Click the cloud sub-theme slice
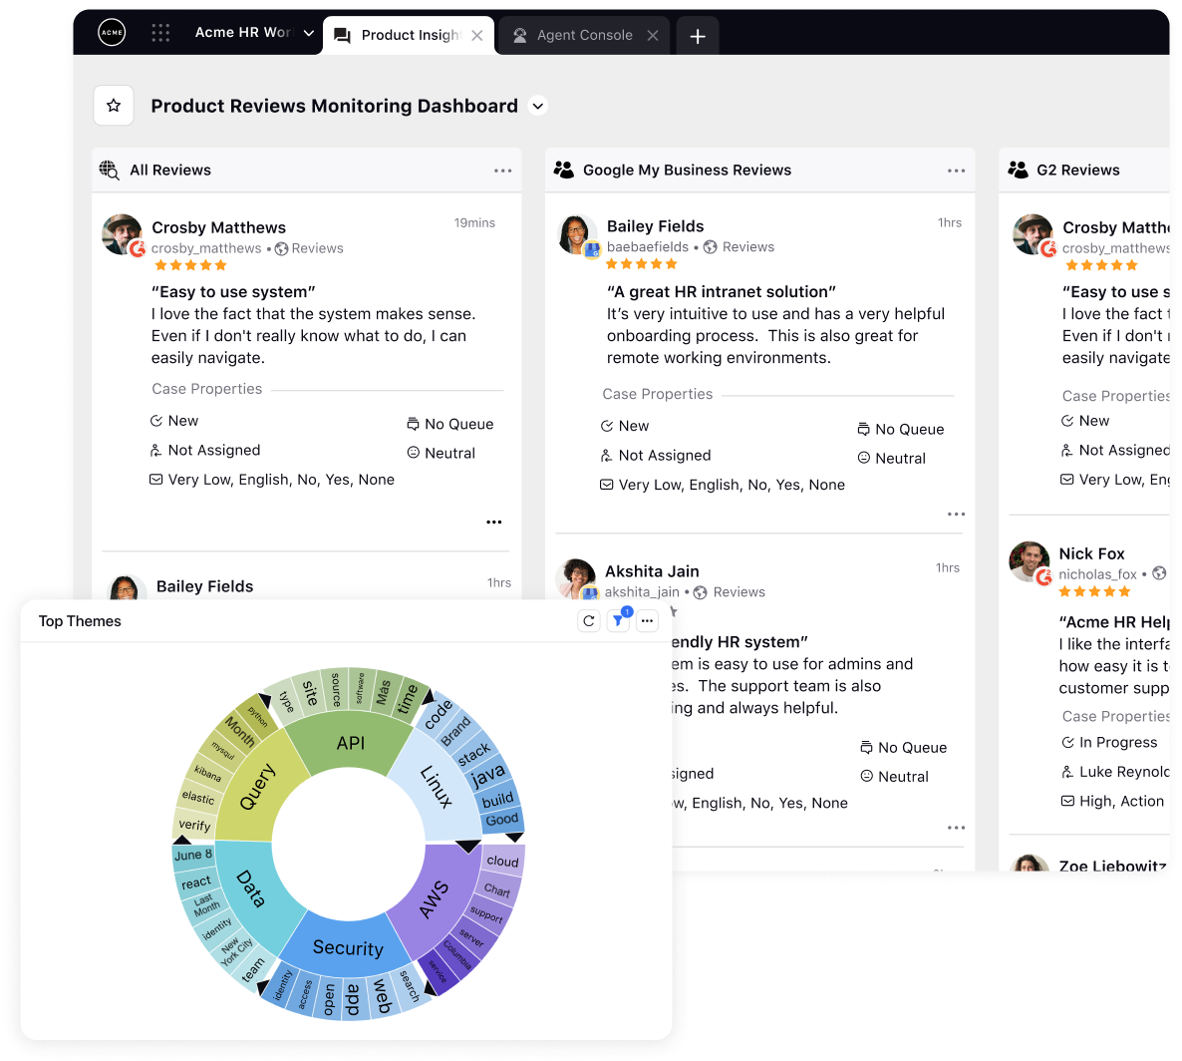 click(502, 862)
